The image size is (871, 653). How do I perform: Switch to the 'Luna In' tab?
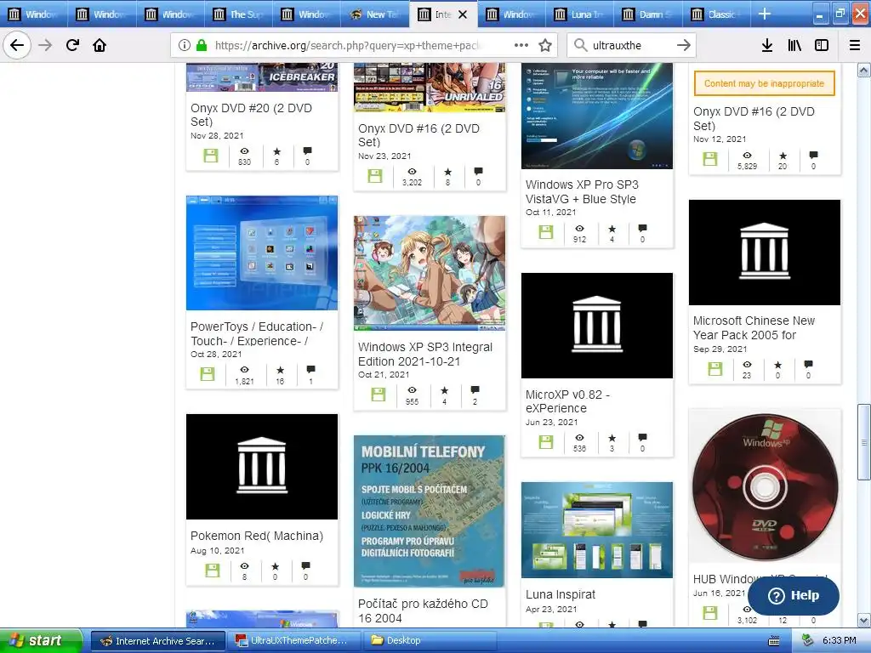(x=579, y=14)
